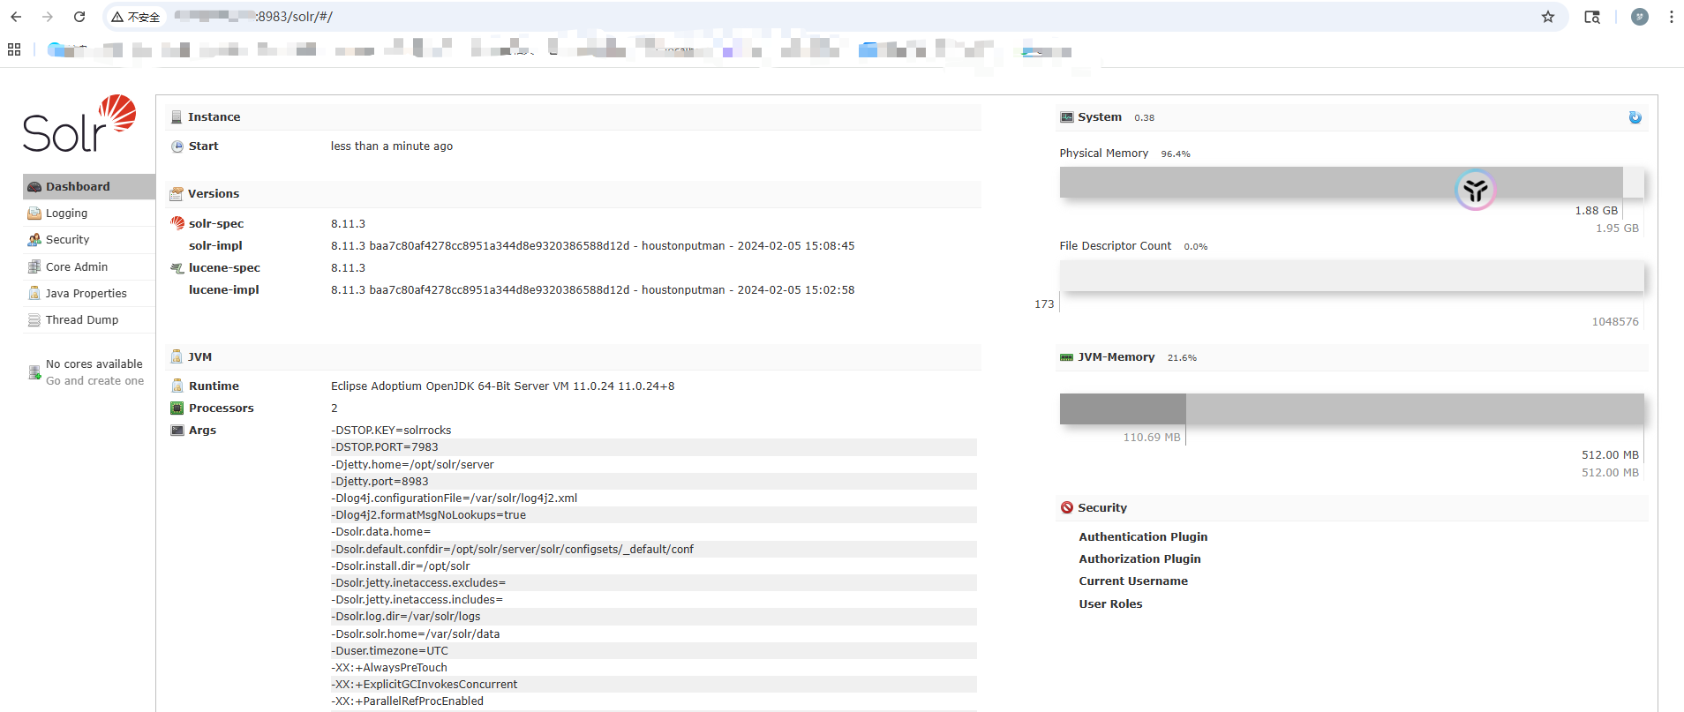Click the Solr logo
Screen dimensions: 1684x712
pyautogui.click(x=79, y=124)
